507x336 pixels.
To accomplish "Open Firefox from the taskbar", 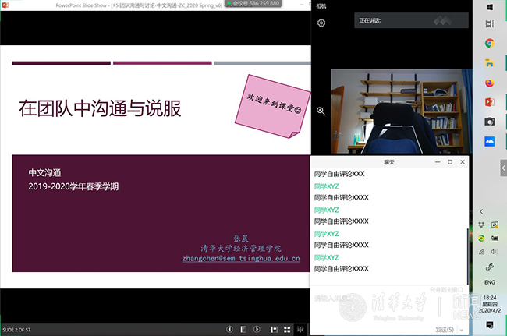I will [x=489, y=83].
